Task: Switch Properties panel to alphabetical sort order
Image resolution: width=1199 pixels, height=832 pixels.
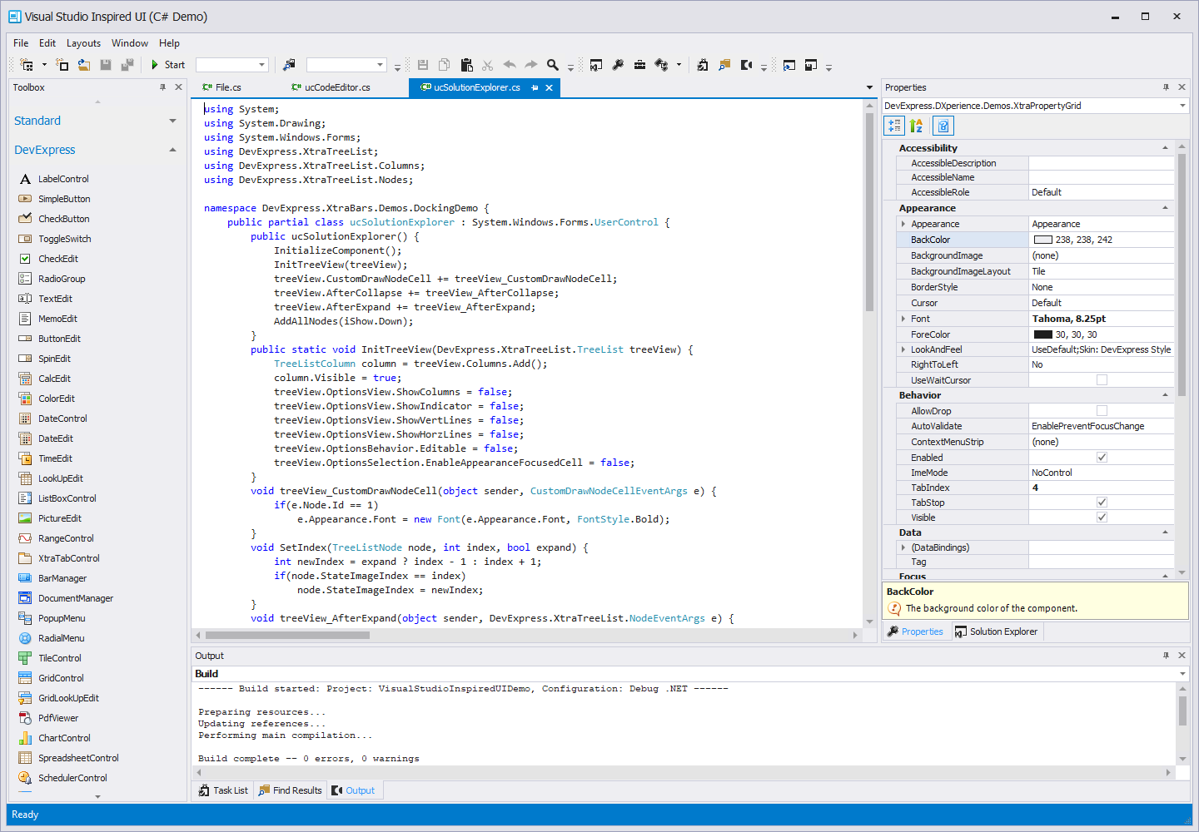Action: [x=914, y=126]
